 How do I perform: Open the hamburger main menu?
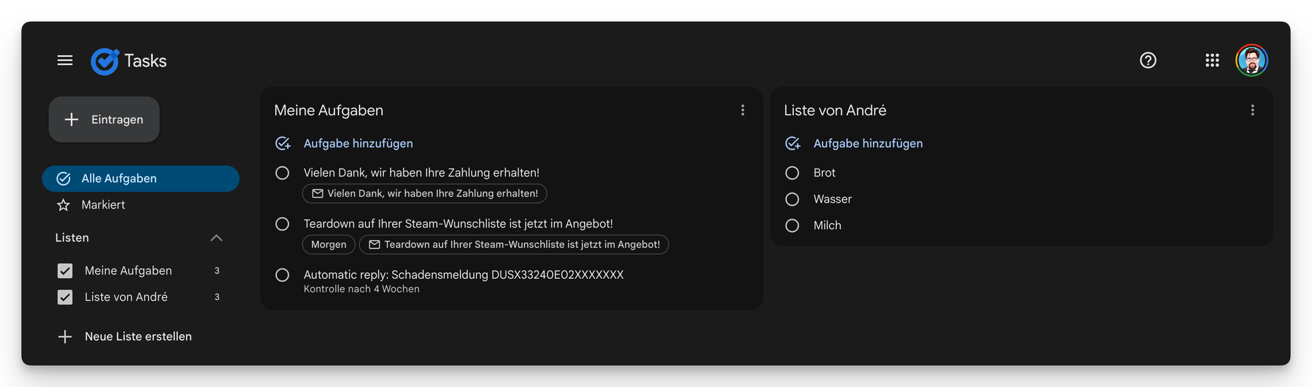point(65,60)
